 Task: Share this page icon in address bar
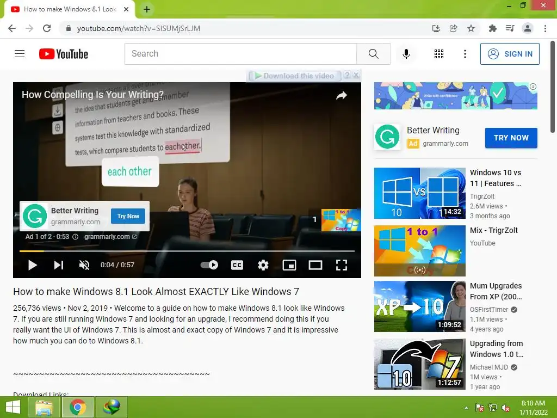(x=453, y=28)
